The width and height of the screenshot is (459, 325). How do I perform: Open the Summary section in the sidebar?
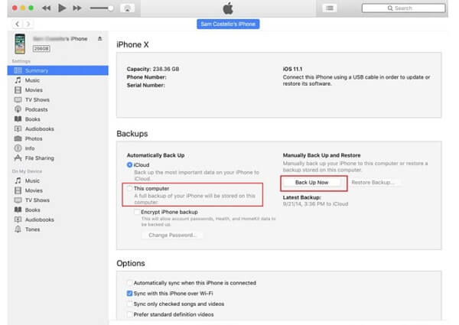click(x=37, y=70)
